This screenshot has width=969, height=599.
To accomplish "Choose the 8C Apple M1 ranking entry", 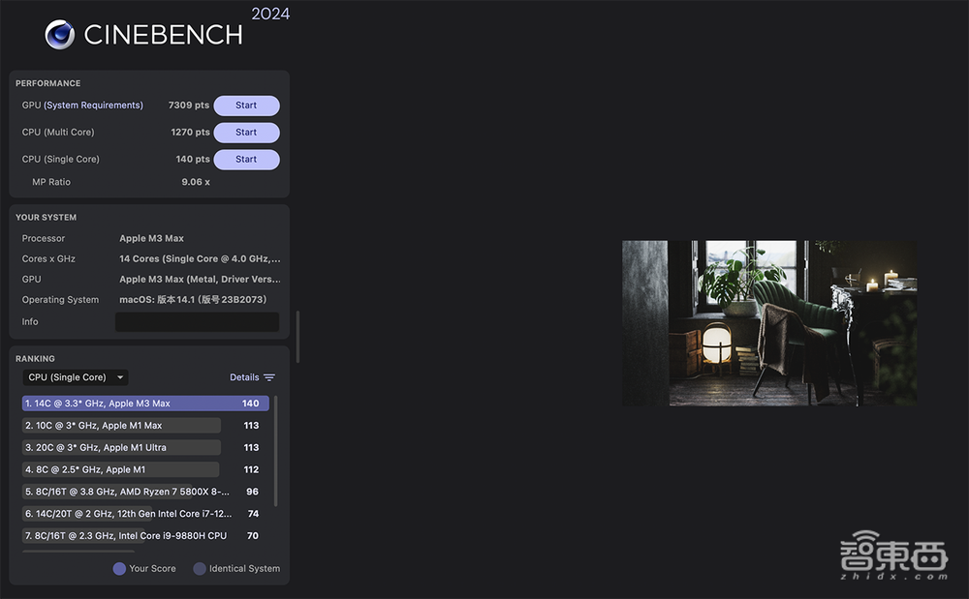I will pyautogui.click(x=122, y=470).
